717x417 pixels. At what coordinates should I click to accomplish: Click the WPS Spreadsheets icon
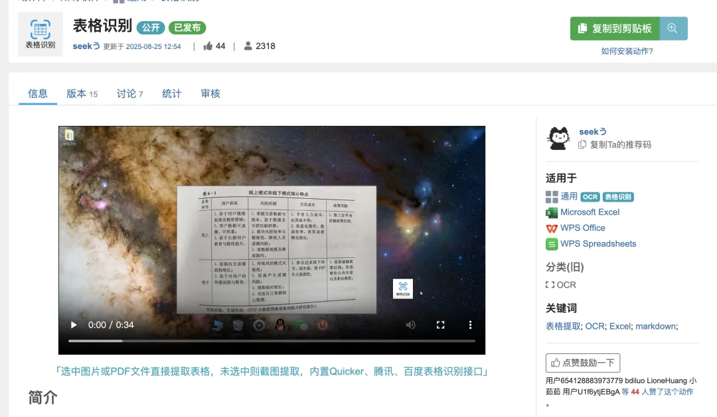552,244
